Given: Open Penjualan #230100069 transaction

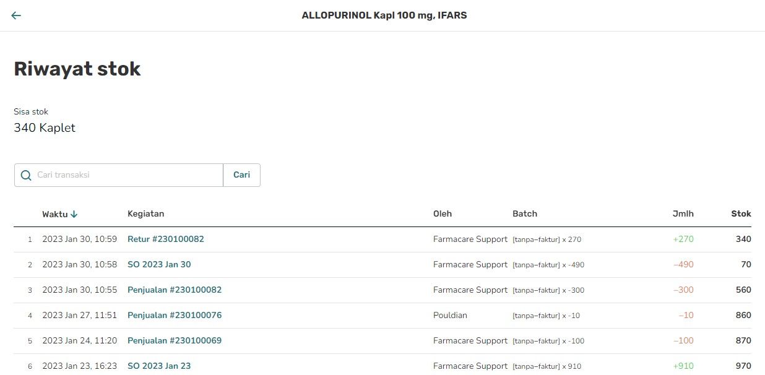Looking at the screenshot, I should 175,340.
